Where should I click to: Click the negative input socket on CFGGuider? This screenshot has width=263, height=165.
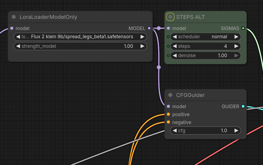click(168, 122)
